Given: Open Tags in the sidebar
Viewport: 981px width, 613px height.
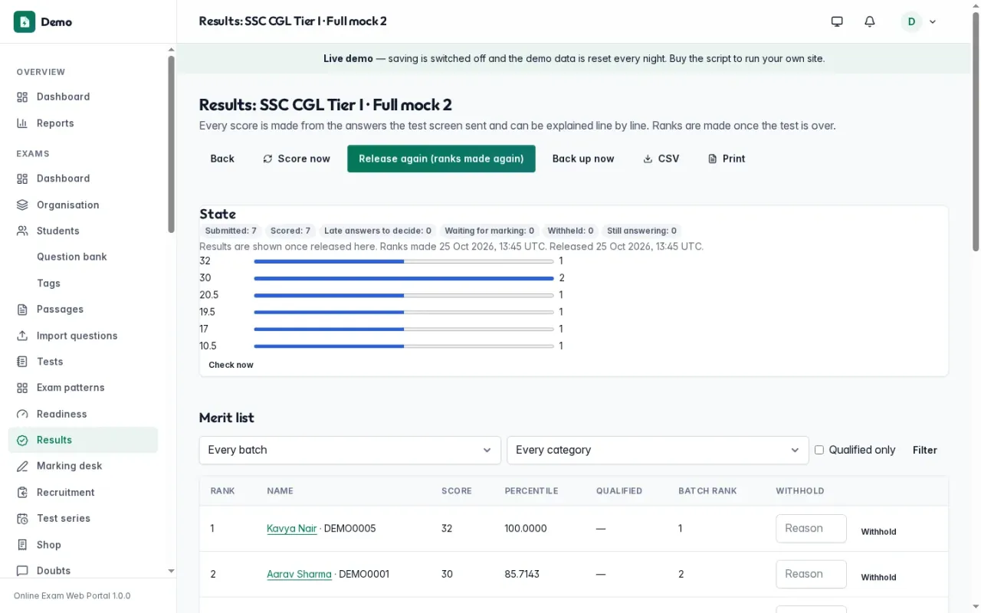Looking at the screenshot, I should click(x=83, y=284).
